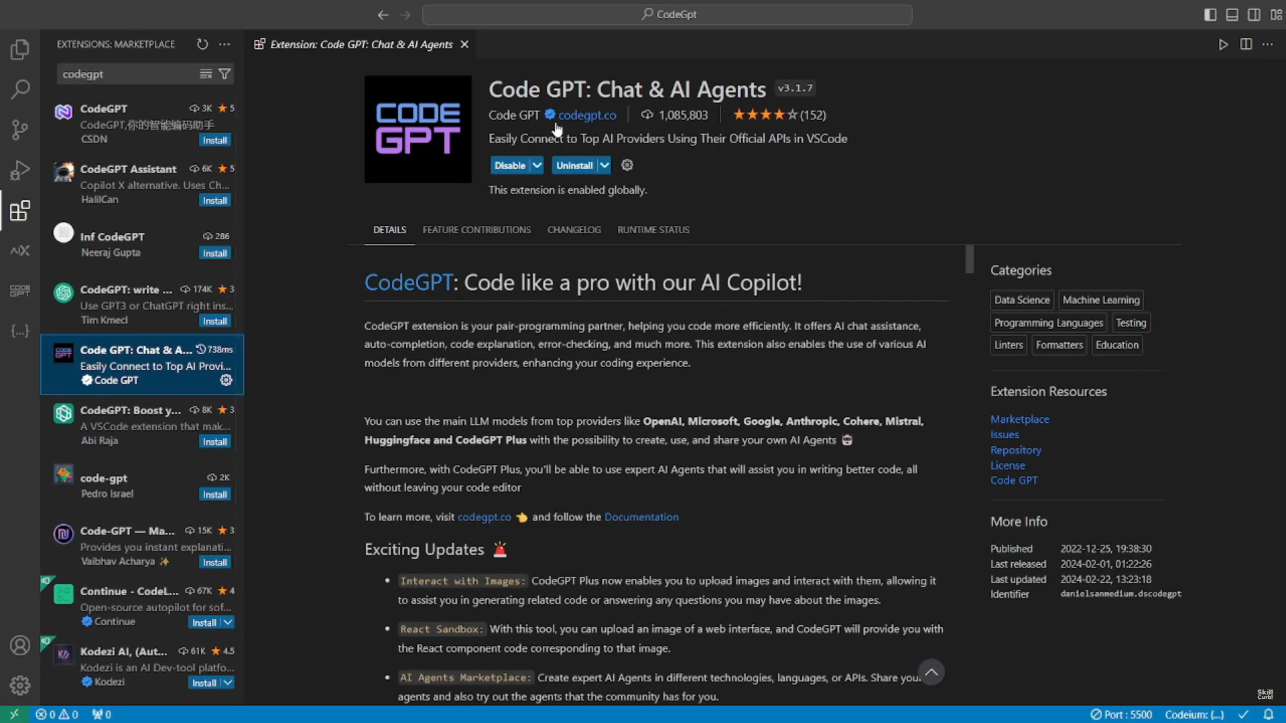Switch to the Details tab
The image size is (1286, 723).
(389, 230)
